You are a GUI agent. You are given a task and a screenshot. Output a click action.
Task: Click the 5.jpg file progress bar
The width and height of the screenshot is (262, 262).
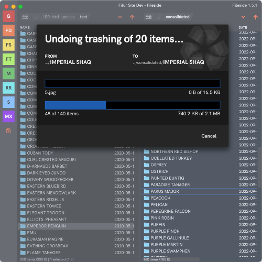(x=133, y=84)
